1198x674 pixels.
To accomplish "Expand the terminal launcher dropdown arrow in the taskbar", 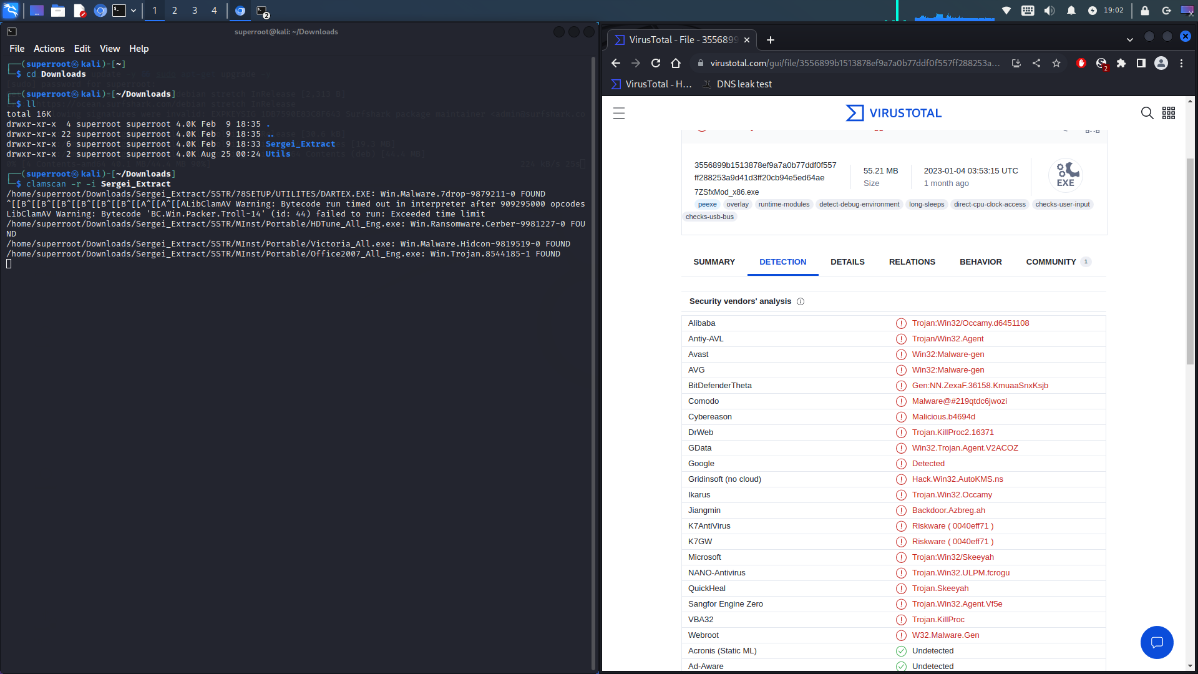I will click(134, 11).
